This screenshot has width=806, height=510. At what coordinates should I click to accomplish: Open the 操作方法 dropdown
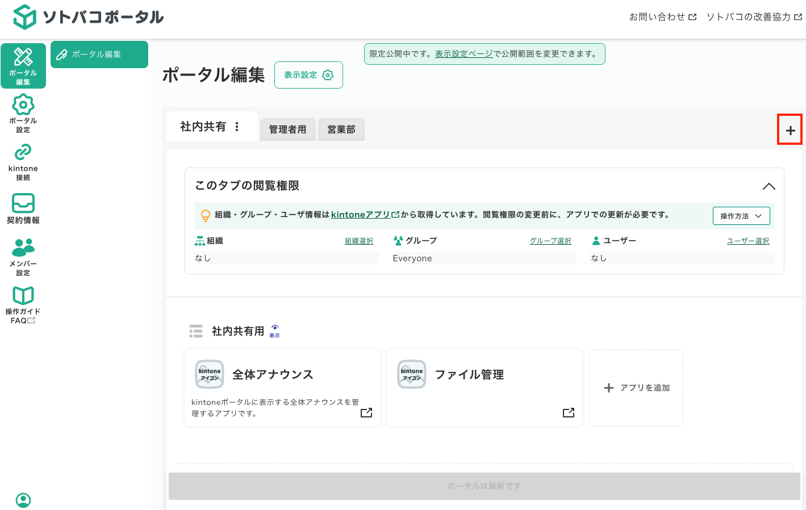(x=741, y=216)
